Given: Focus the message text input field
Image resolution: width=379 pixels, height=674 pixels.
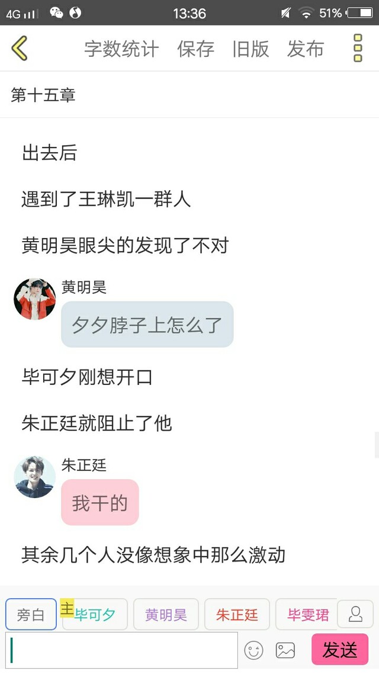Looking at the screenshot, I should tap(121, 650).
